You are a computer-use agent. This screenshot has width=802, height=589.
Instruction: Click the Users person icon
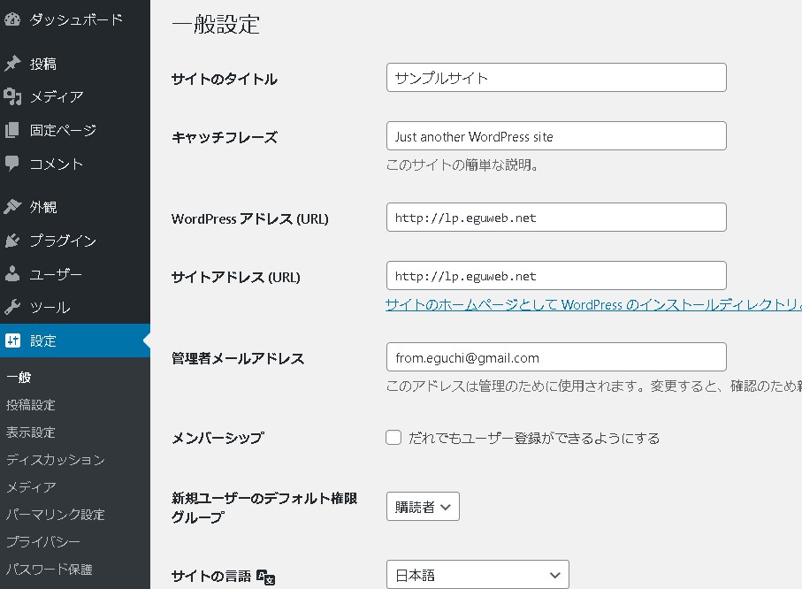pos(12,274)
